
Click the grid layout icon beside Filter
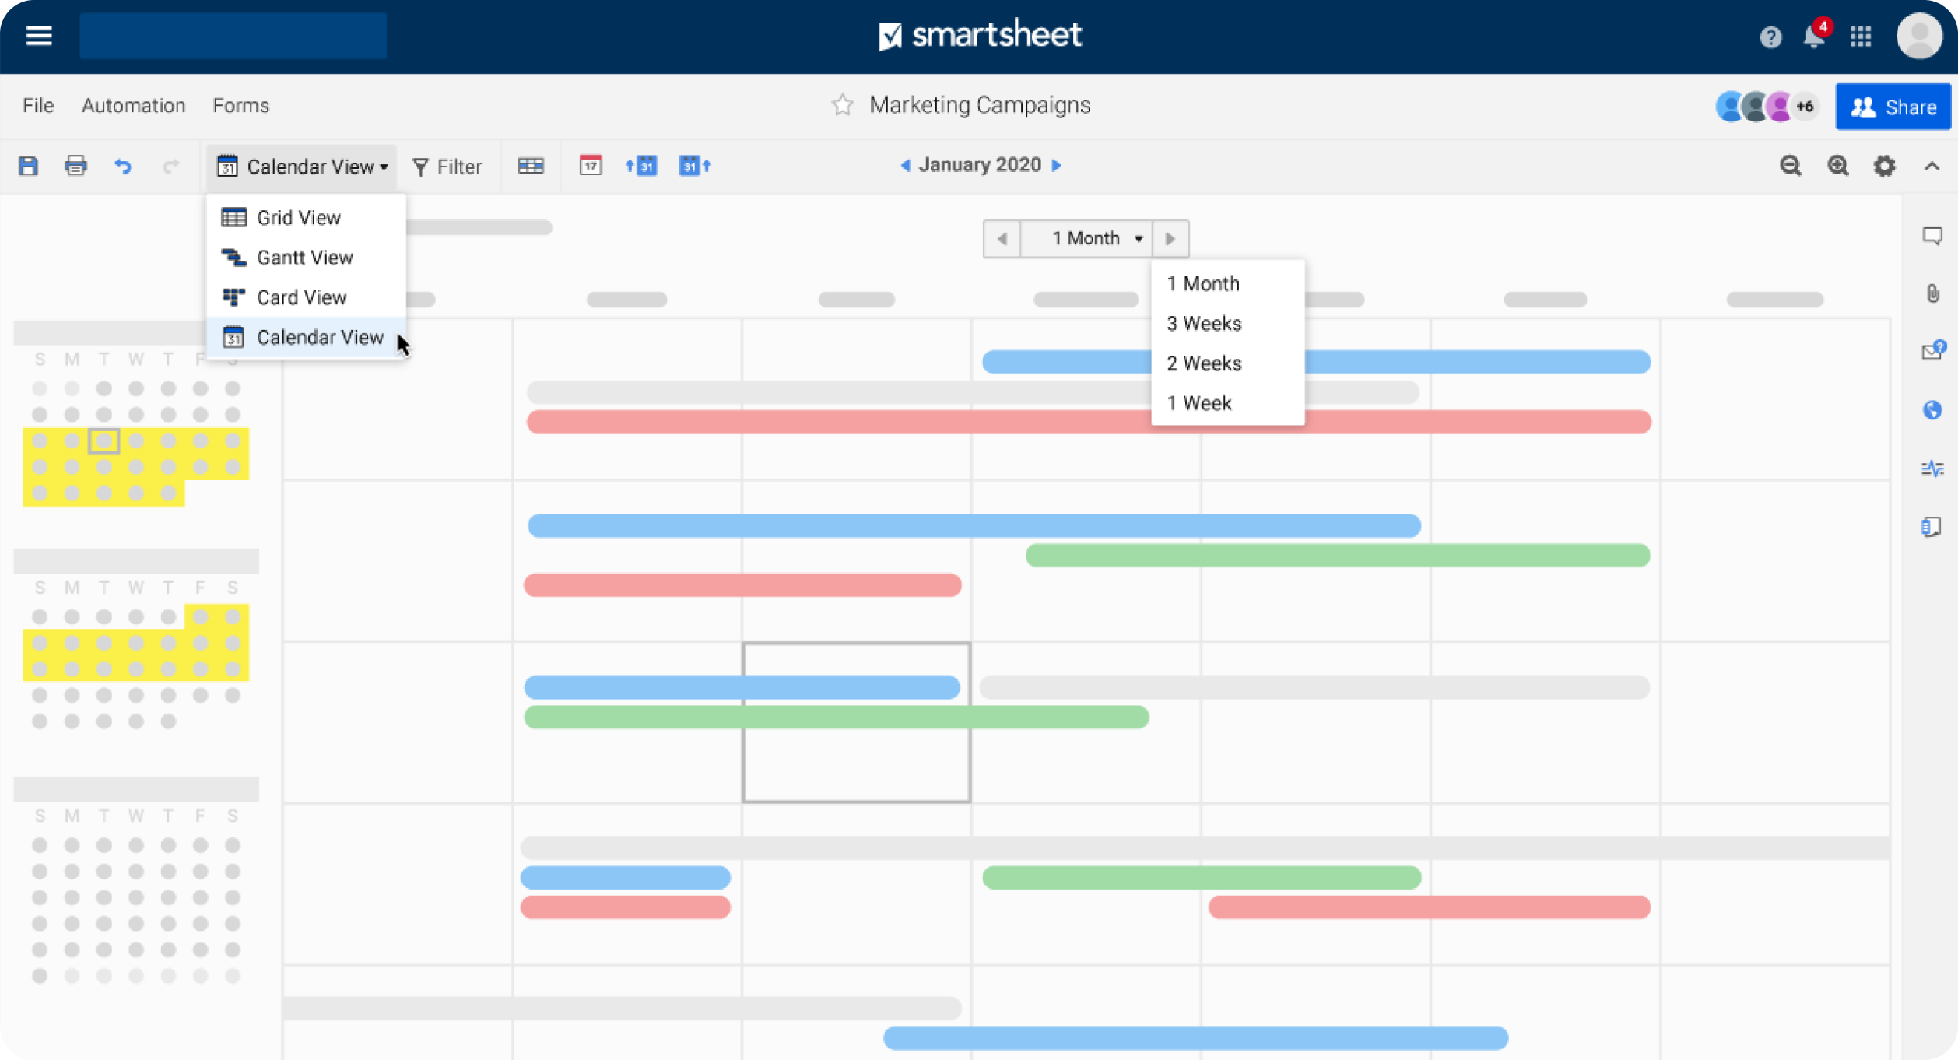point(531,166)
